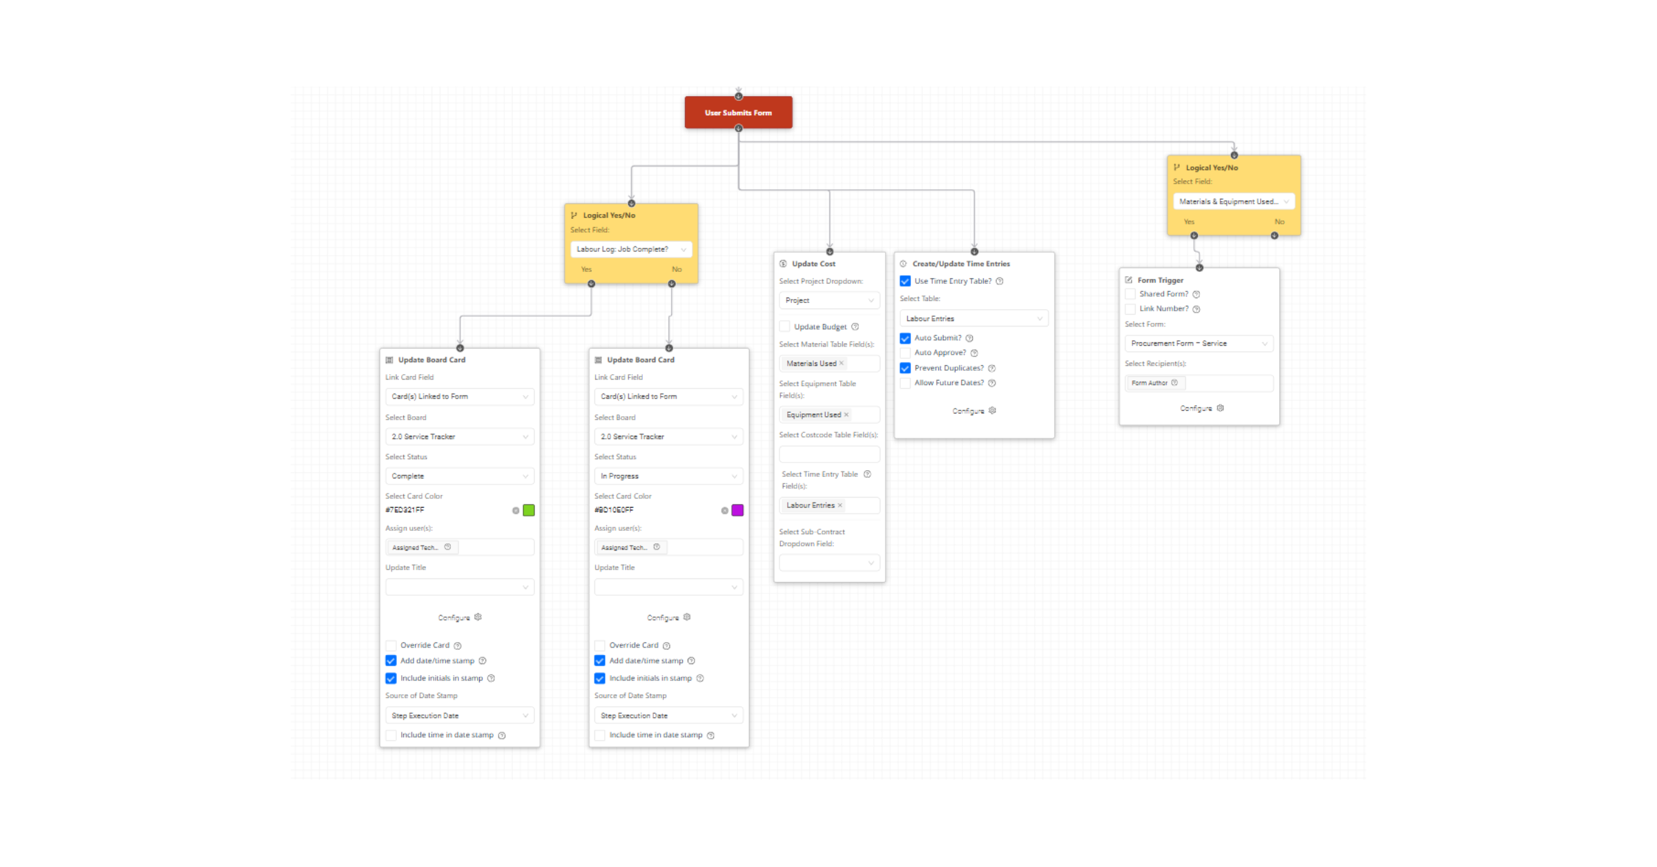Click Configure link in In Progress board card
The height and width of the screenshot is (867, 1657).
tap(663, 618)
